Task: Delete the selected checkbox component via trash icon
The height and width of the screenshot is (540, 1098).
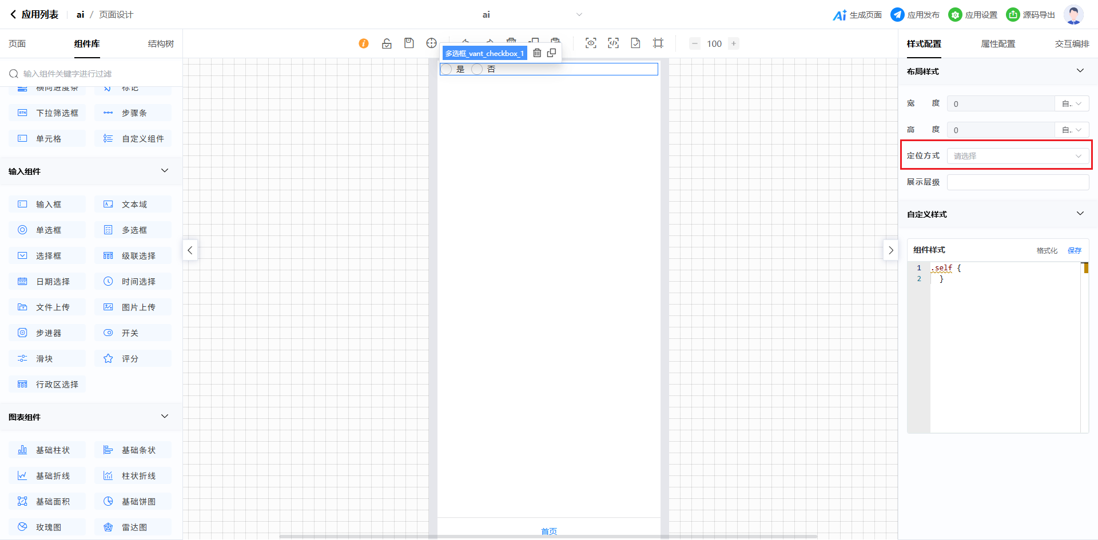Action: [537, 53]
